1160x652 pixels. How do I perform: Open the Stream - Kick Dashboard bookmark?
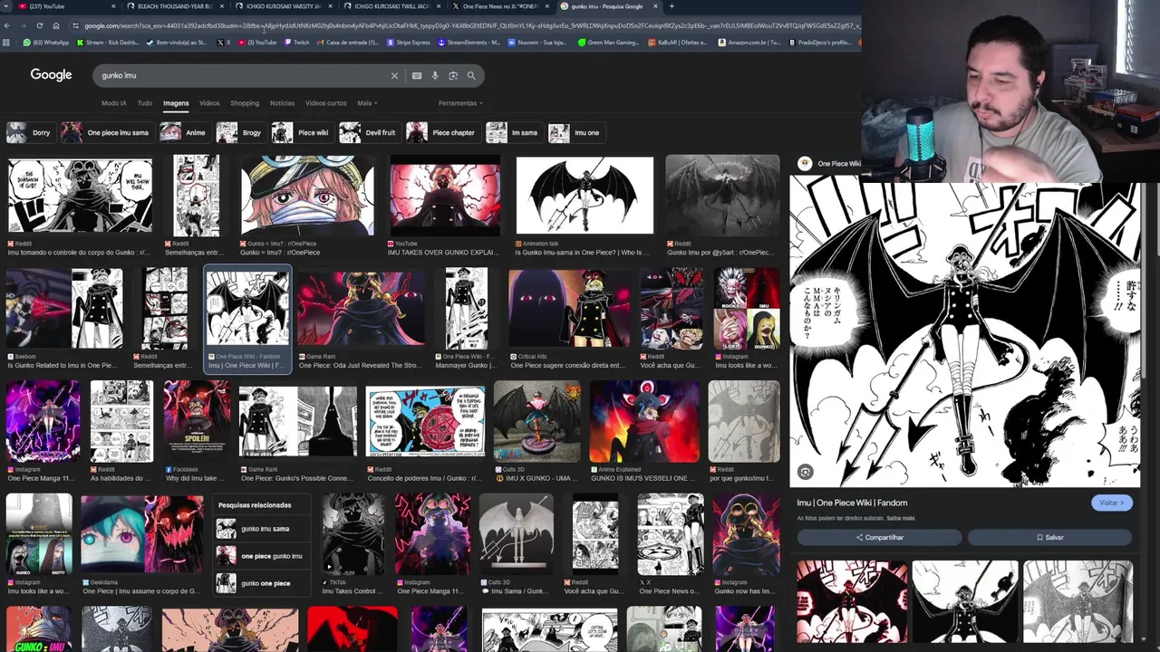(x=108, y=43)
